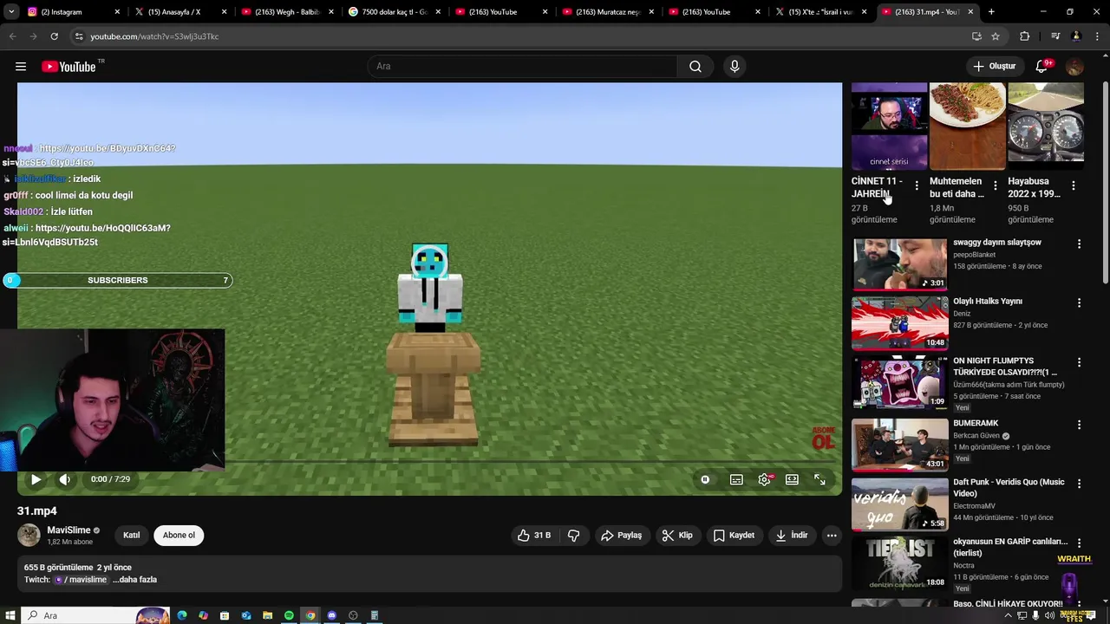
Task: Start voice search with the microphone
Action: point(735,67)
